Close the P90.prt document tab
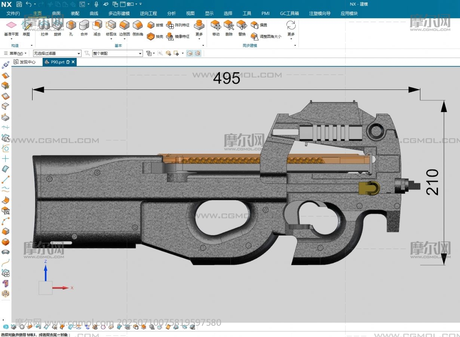The image size is (460, 337). tap(73, 62)
